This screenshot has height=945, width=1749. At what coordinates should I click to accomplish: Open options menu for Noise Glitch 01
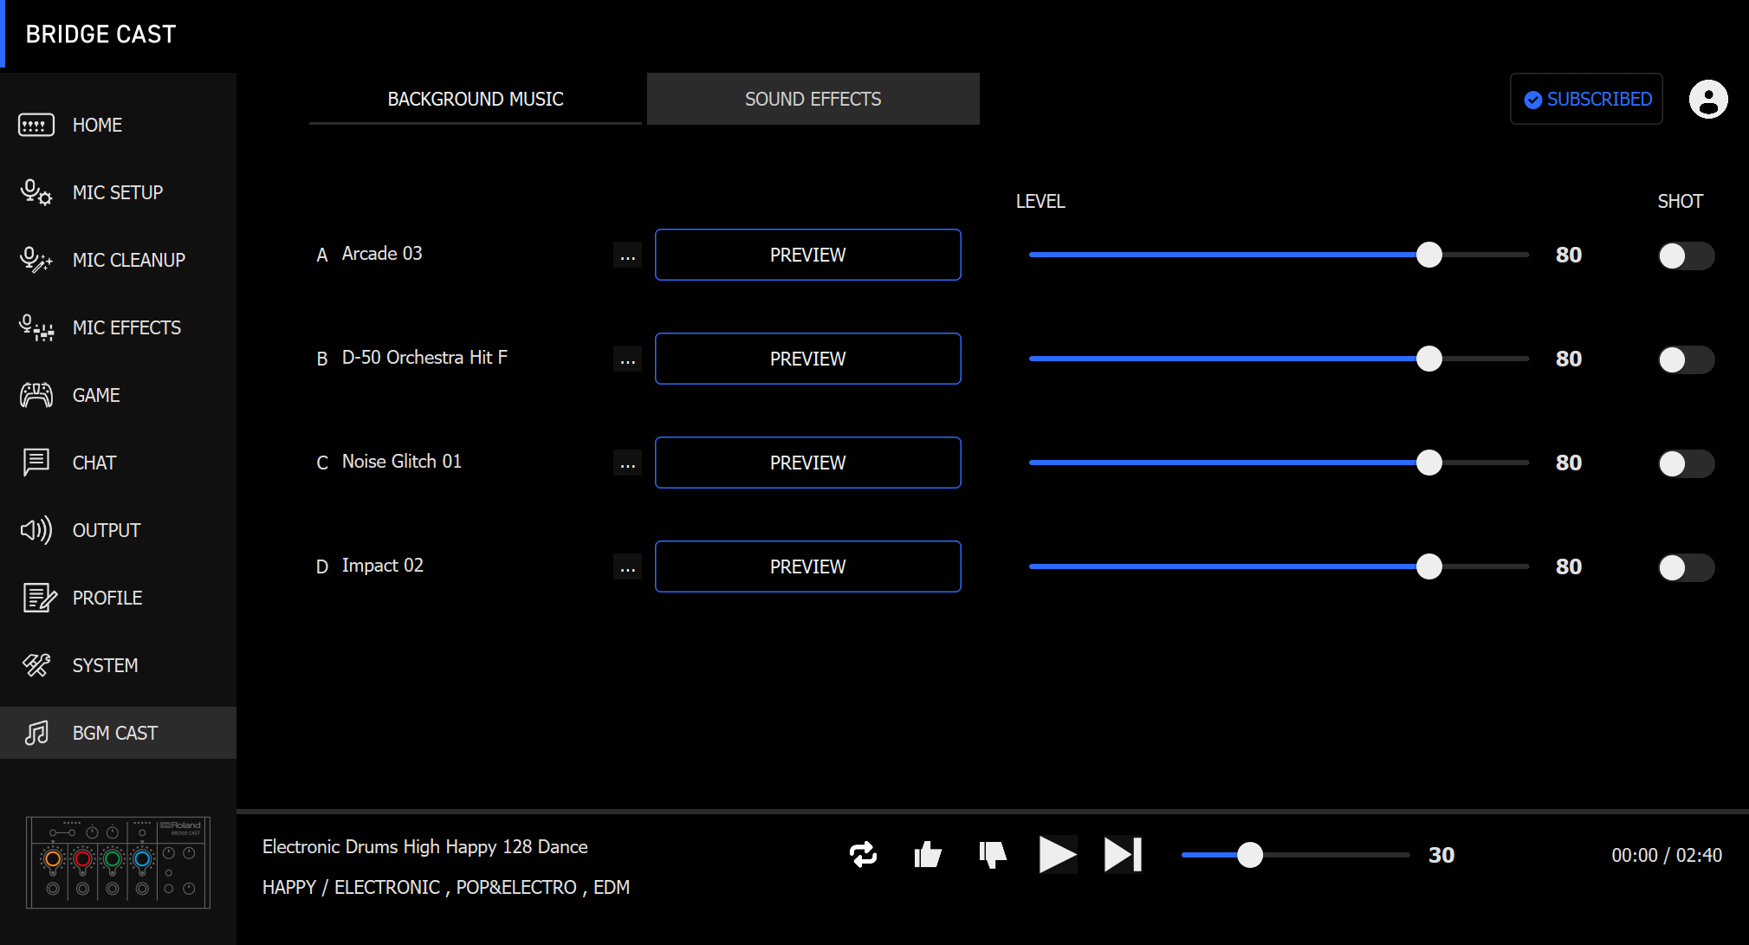(628, 463)
